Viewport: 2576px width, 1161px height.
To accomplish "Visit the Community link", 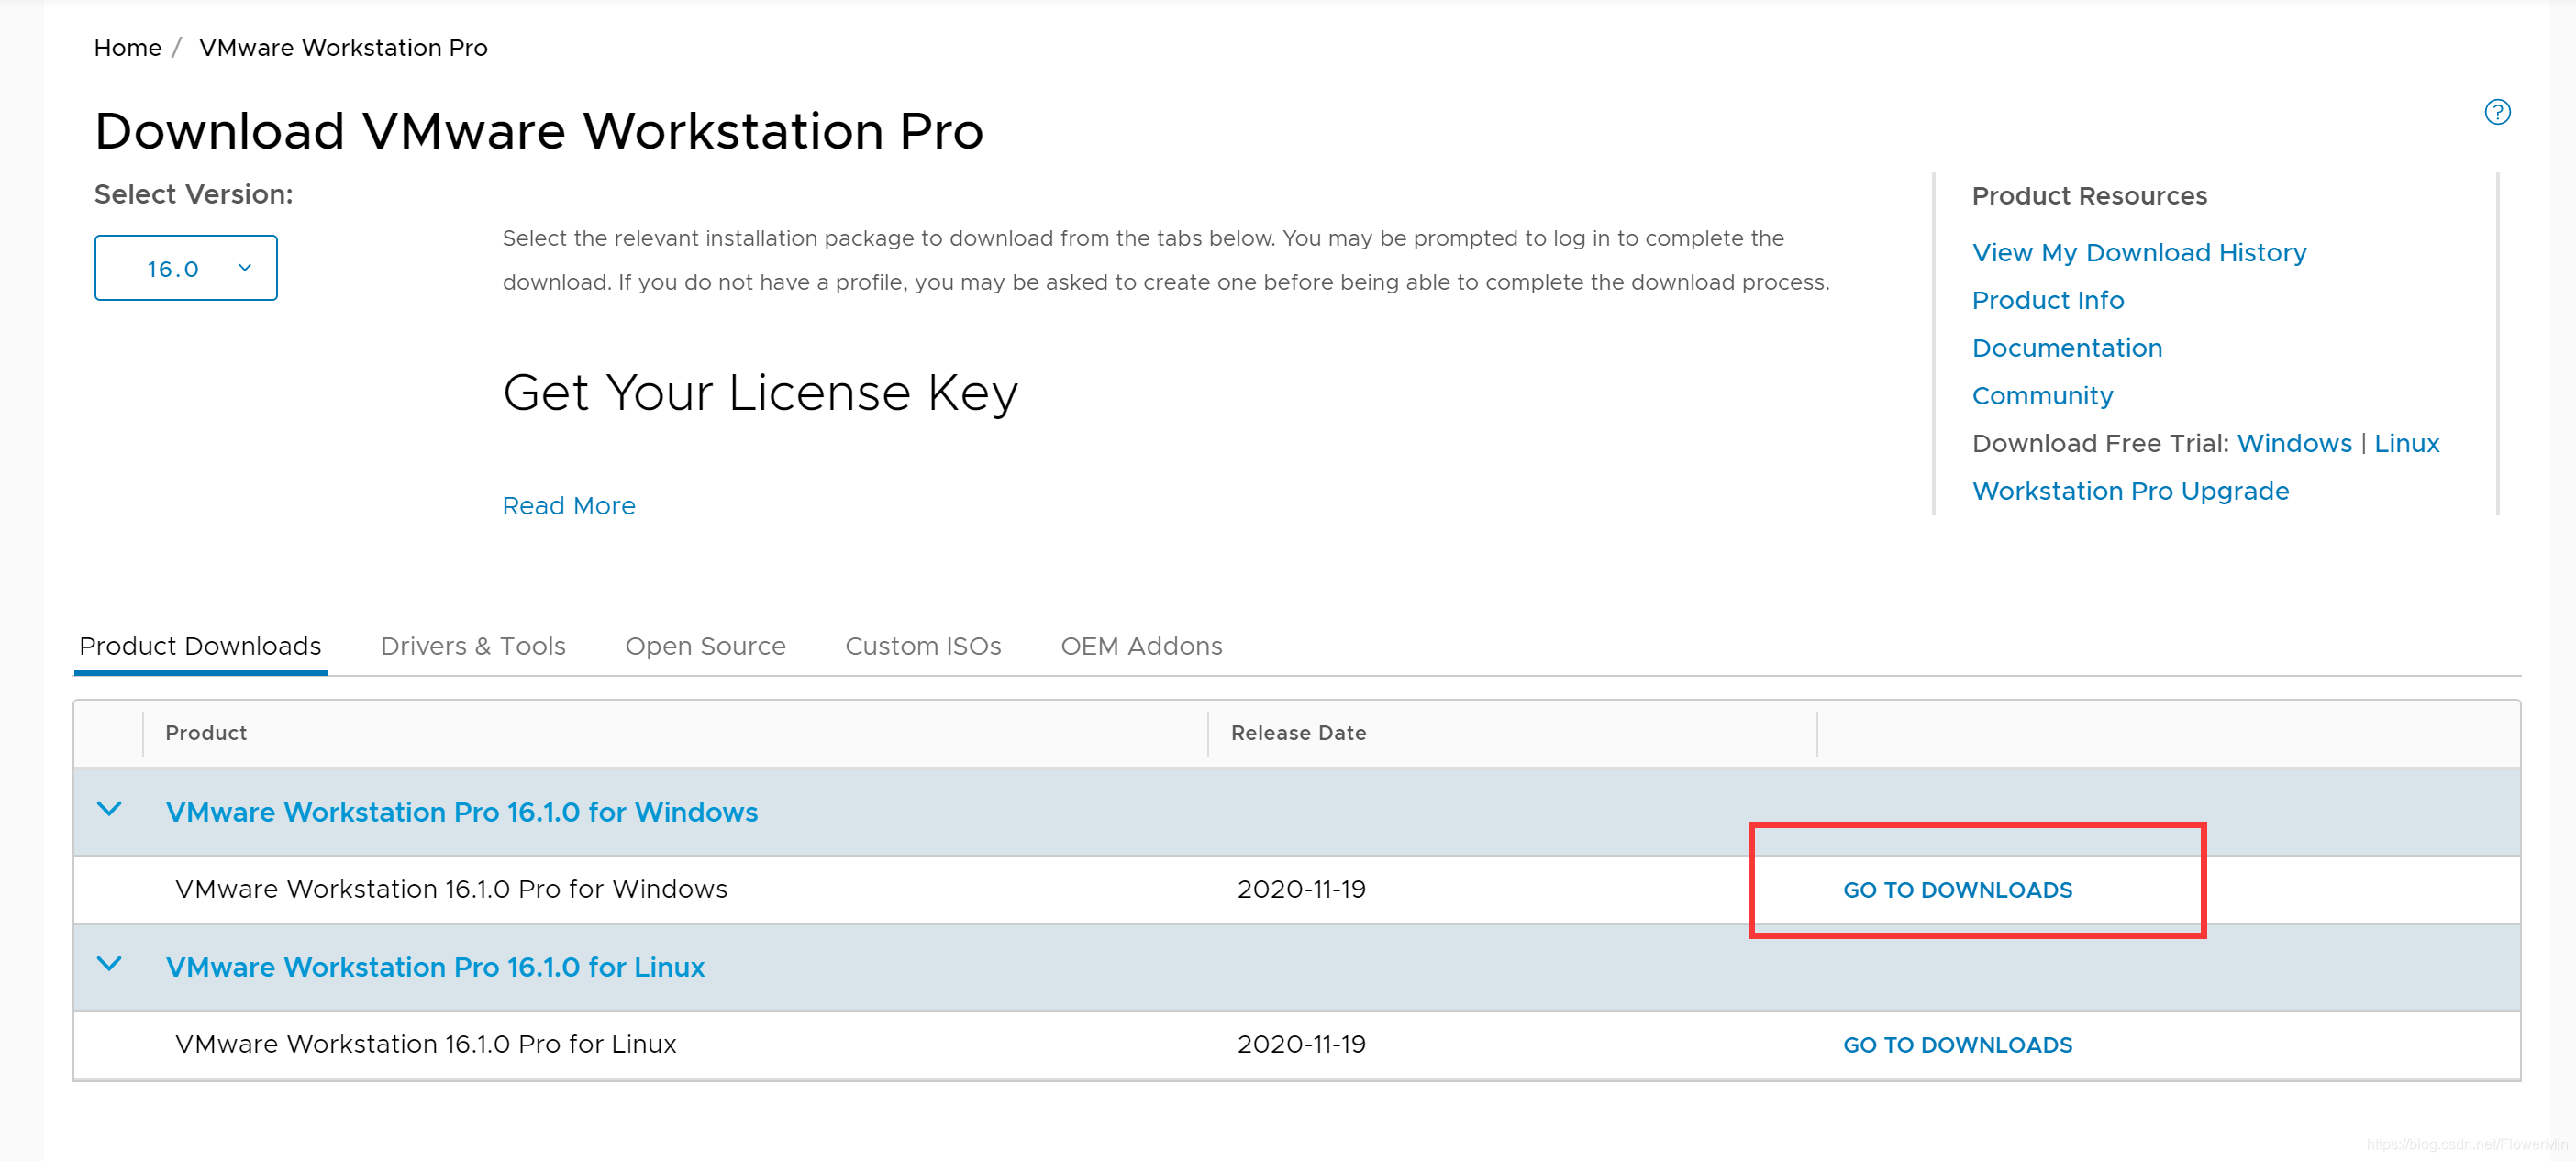I will coord(2041,396).
